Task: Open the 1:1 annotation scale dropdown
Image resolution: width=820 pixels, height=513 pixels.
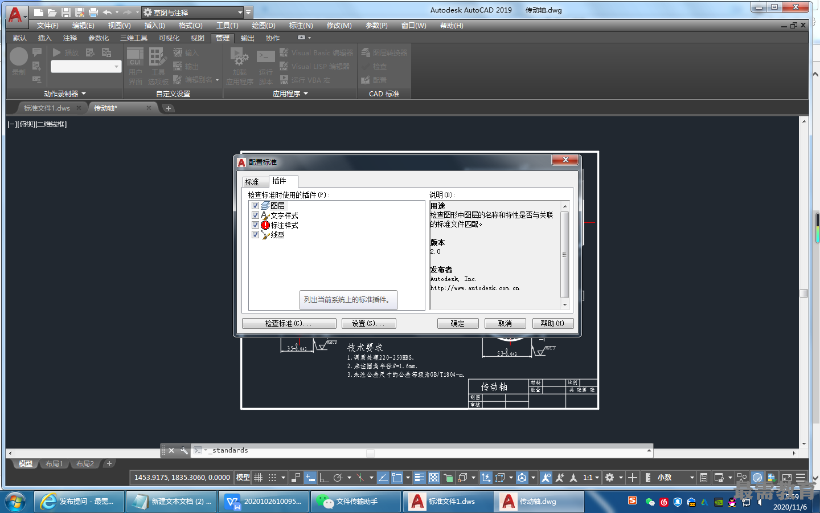Action: pyautogui.click(x=591, y=478)
